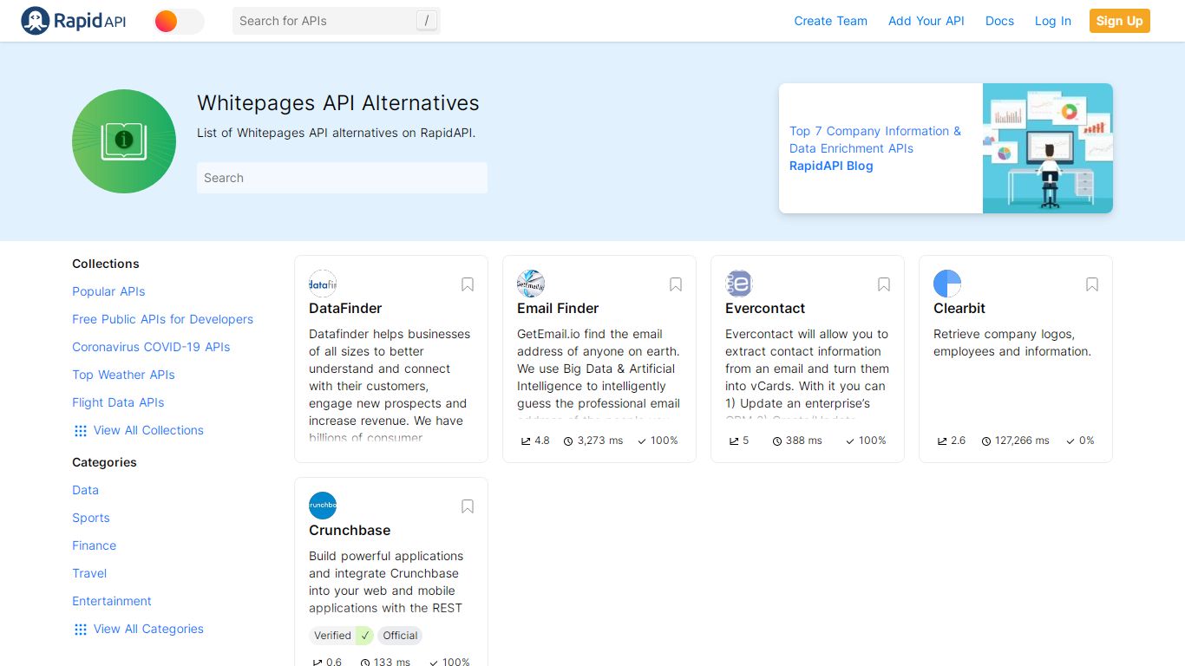
Task: Click Clearbit success rate checkmark icon
Action: click(1070, 441)
